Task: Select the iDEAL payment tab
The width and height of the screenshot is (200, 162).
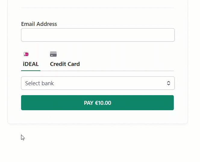Action: (x=31, y=60)
